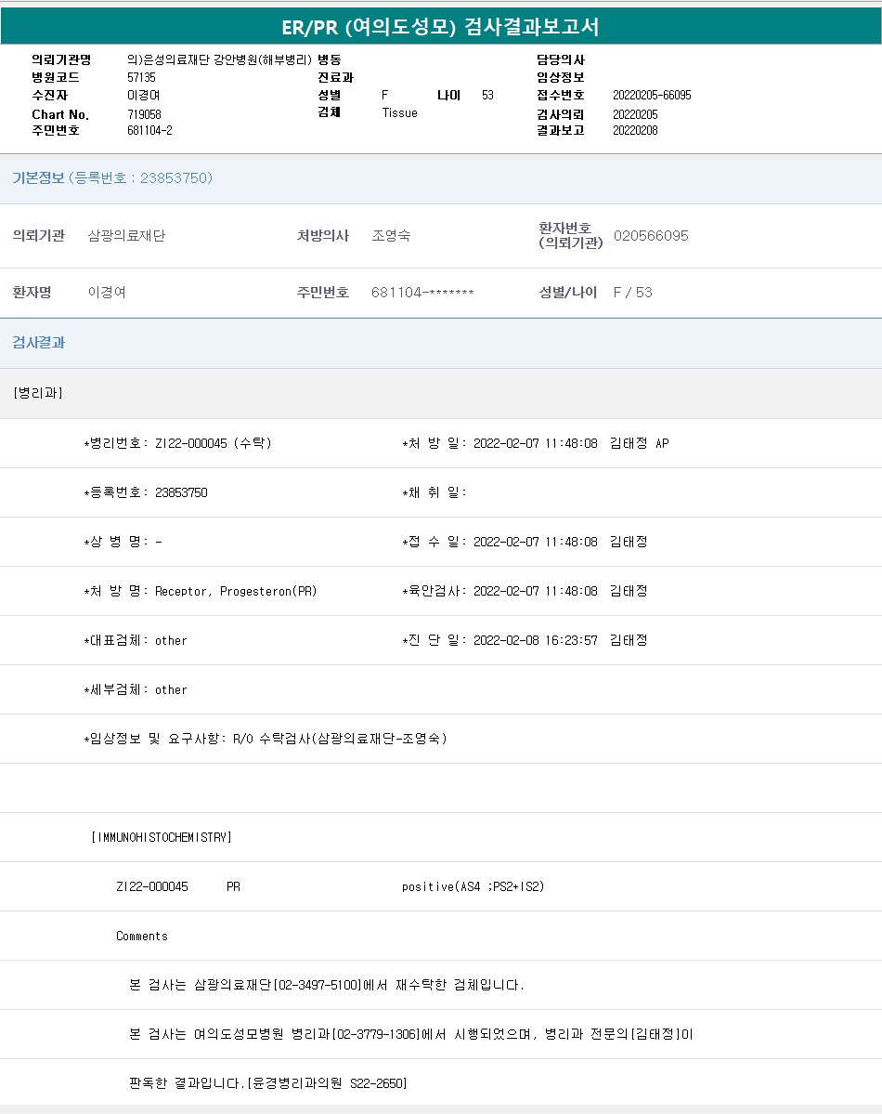Click the header age value 53
Image resolution: width=882 pixels, height=1114 pixels.
click(x=487, y=95)
